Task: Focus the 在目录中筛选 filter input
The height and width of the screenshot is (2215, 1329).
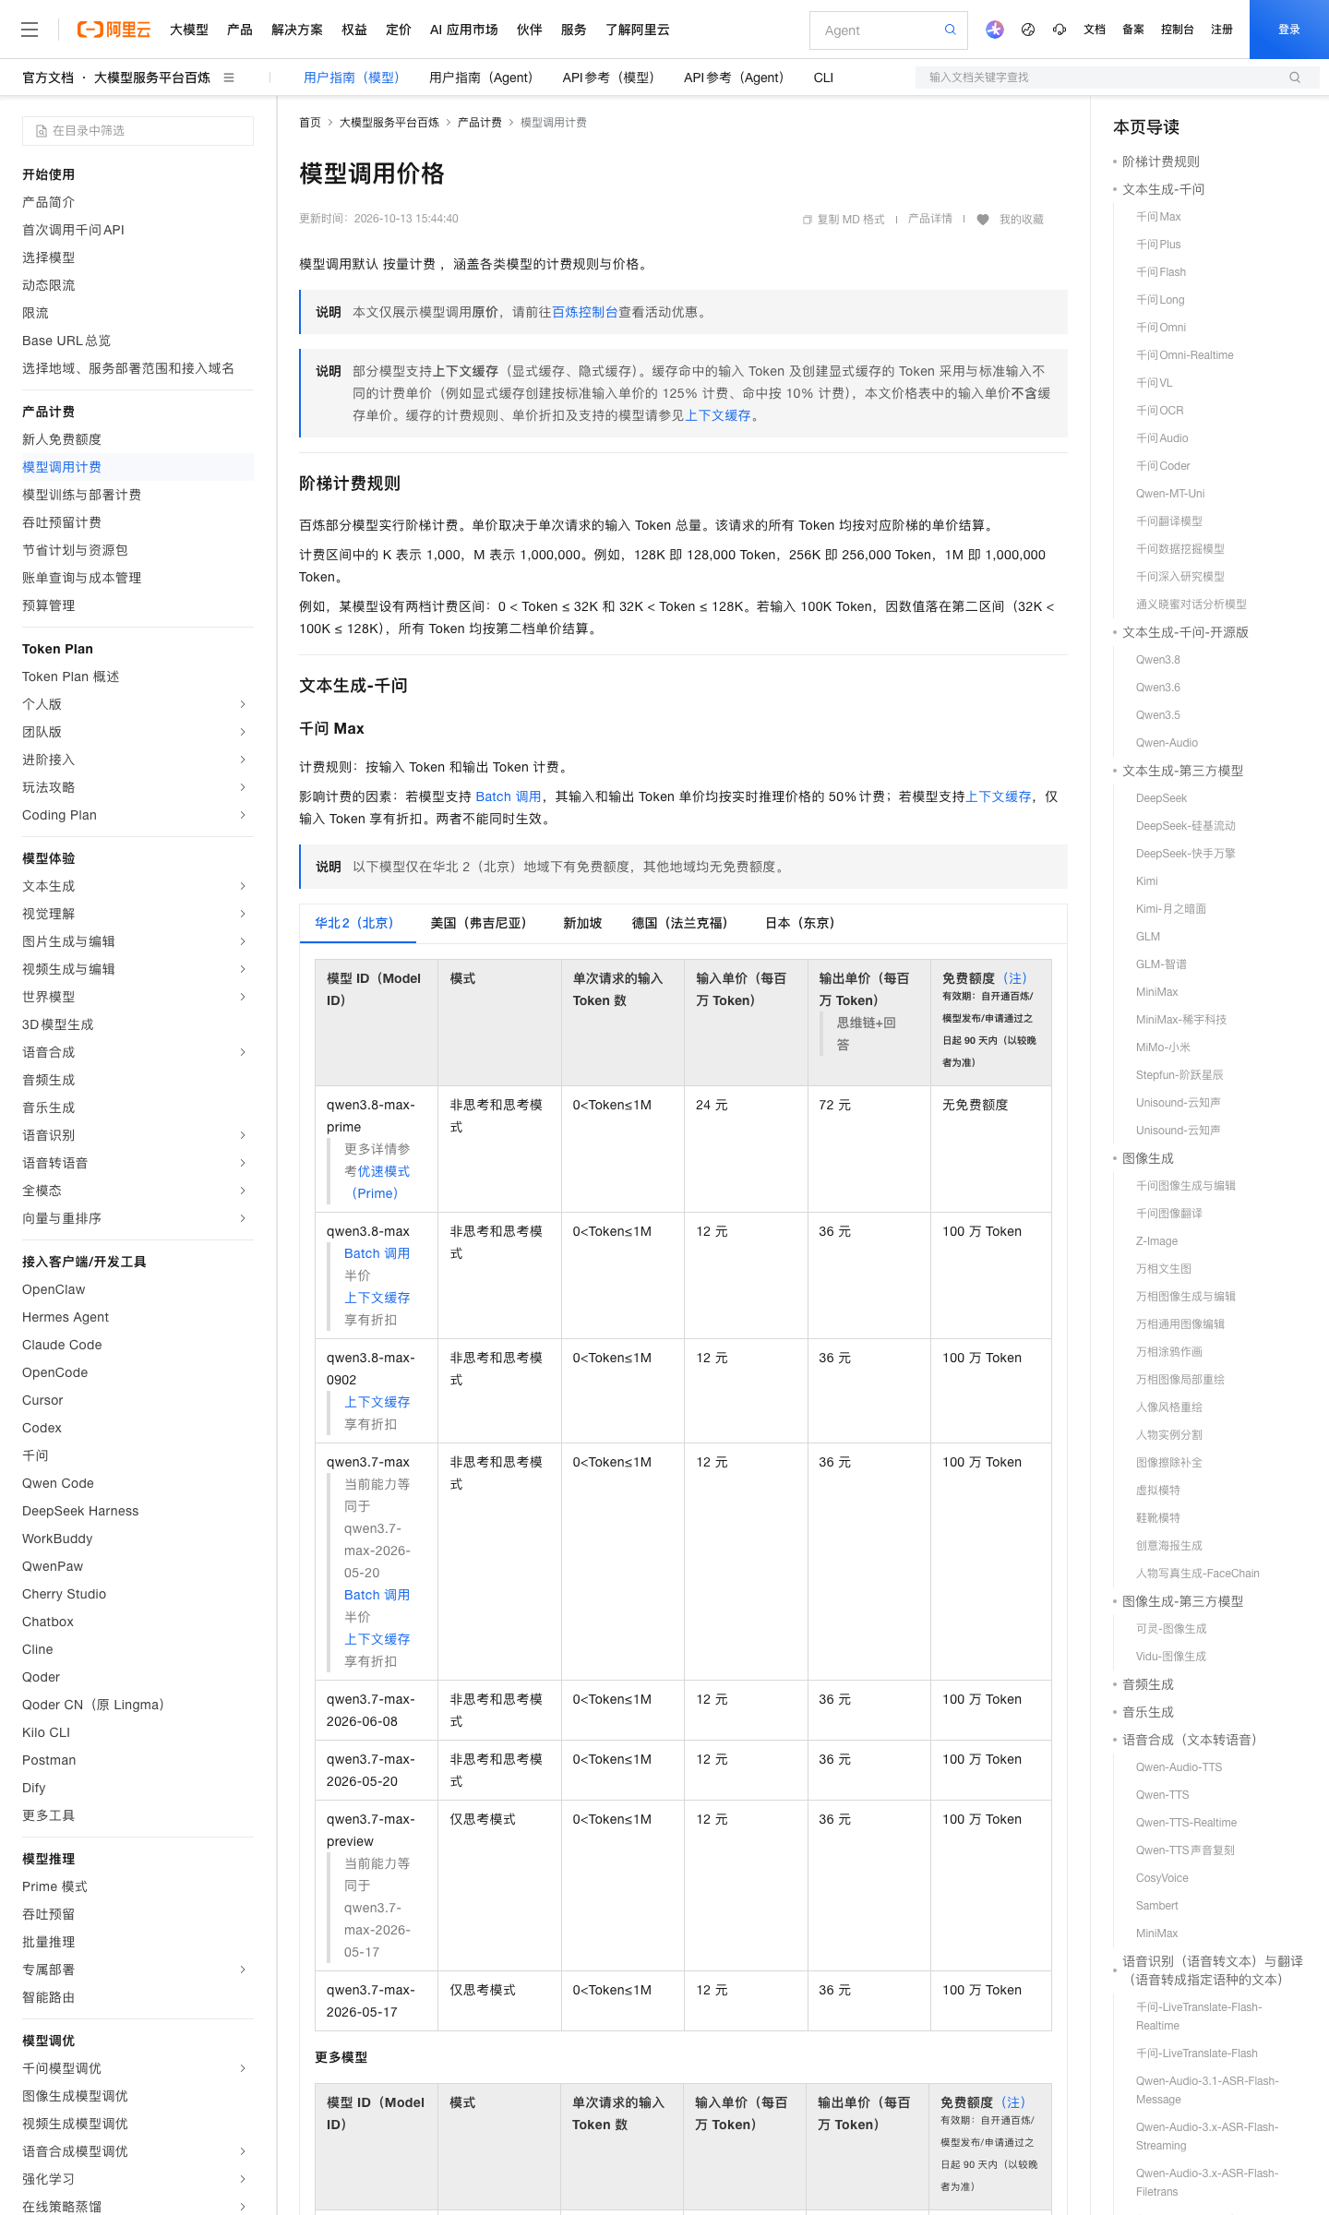Action: coord(138,131)
